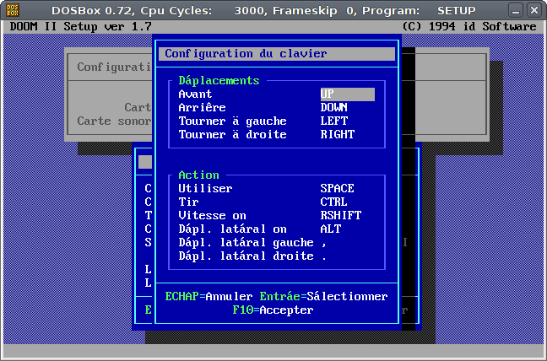The image size is (547, 361).
Task: Choose the RIGHT binding for Tourner à droite
Action: (337, 135)
